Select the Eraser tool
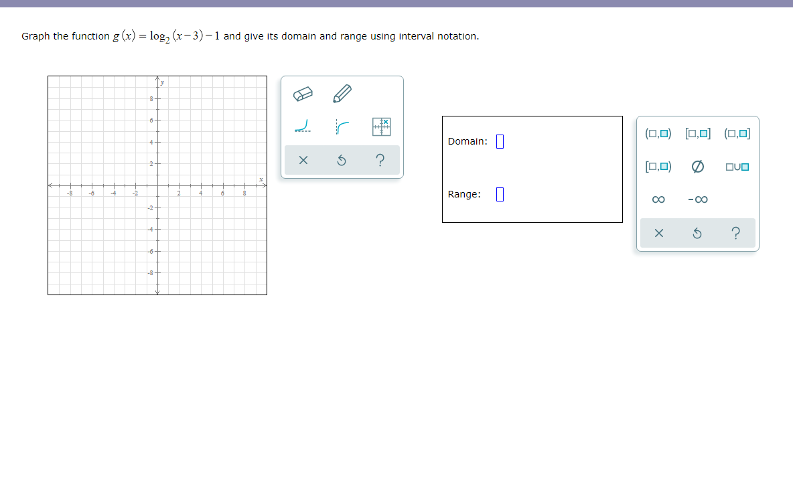Image resolution: width=793 pixels, height=494 pixels. click(302, 94)
